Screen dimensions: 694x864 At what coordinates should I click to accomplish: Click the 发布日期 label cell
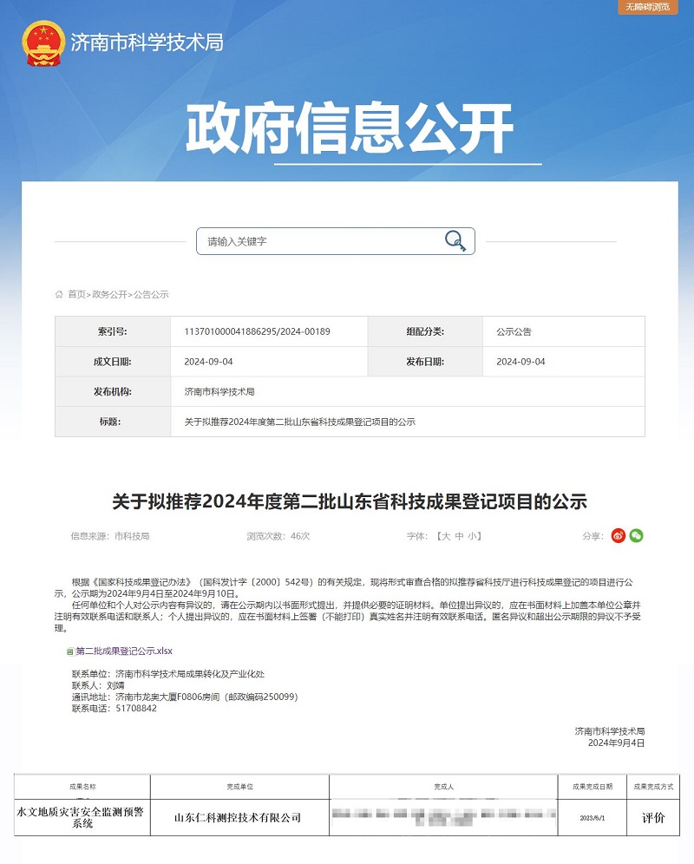click(x=425, y=362)
